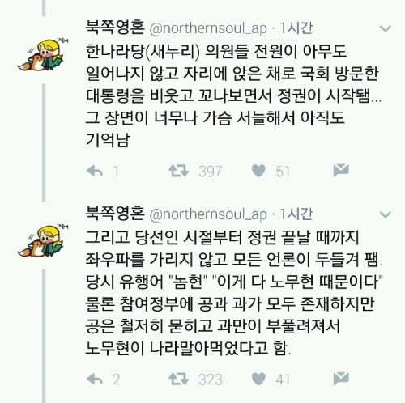Send the first tweet via direct message

341,170
